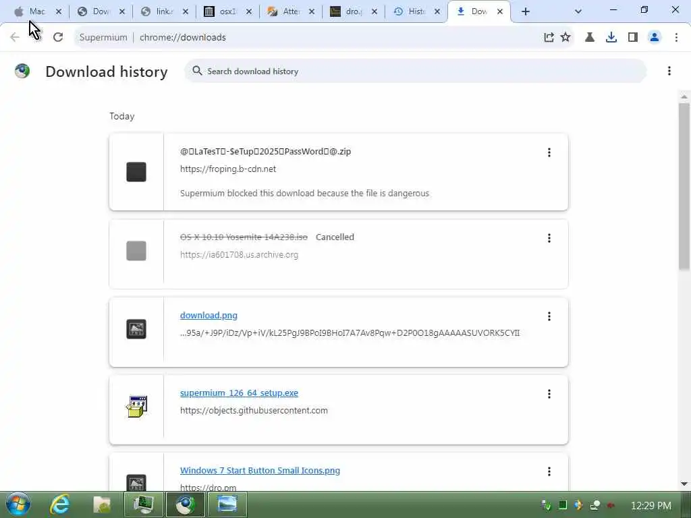This screenshot has width=691, height=518.
Task: Switch to the 'link' tab
Action: coord(157,12)
